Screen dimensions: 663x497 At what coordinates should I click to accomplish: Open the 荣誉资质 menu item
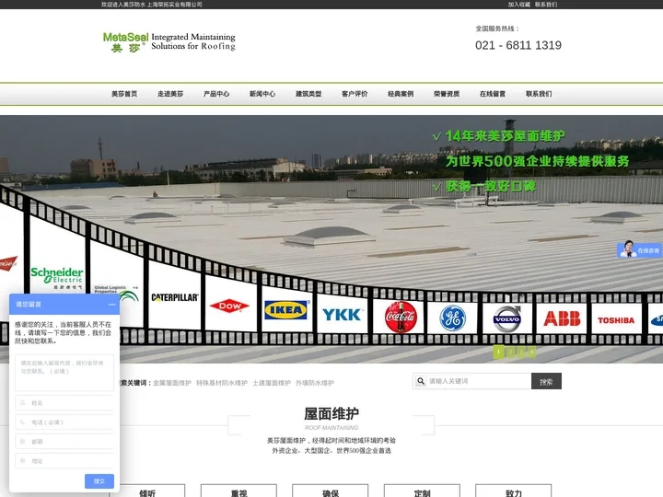tap(447, 94)
